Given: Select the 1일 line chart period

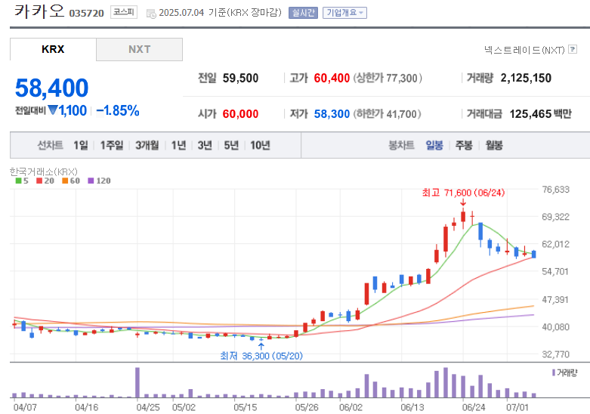Looking at the screenshot, I should coord(81,145).
